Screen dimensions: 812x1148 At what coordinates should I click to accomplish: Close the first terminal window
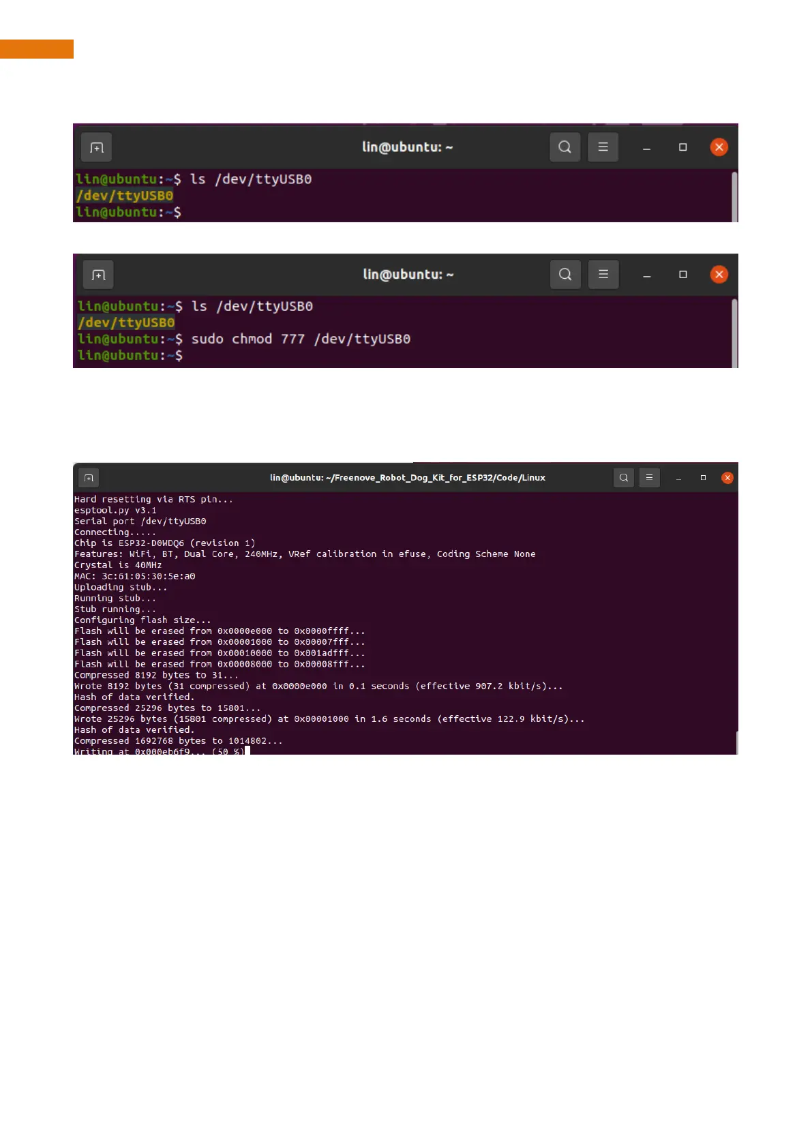coord(719,147)
